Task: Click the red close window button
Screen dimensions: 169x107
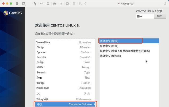Action: tap(3, 3)
